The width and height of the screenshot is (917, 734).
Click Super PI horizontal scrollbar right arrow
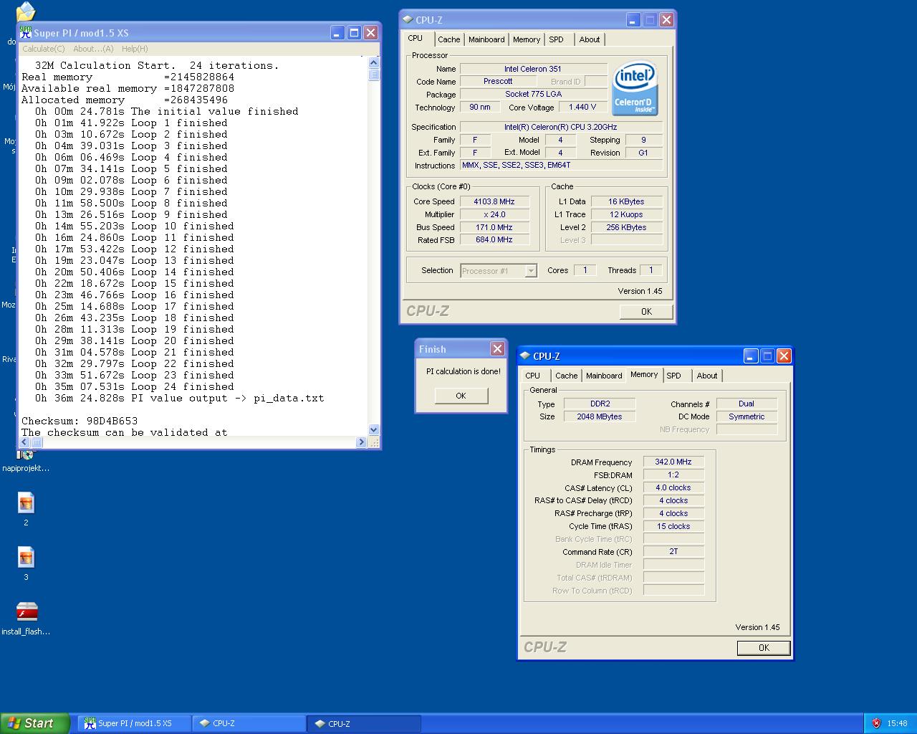[361, 442]
